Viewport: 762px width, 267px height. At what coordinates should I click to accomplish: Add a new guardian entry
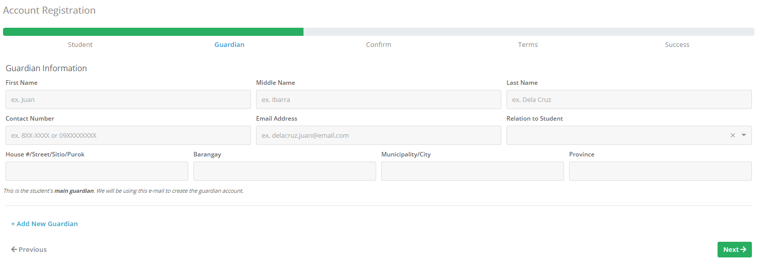[44, 224]
